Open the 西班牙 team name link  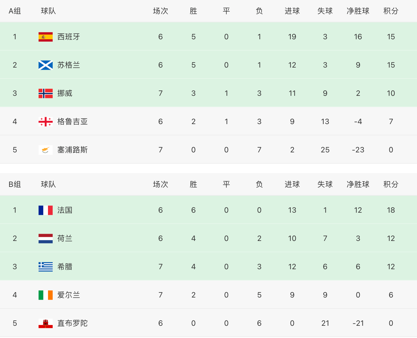click(69, 37)
